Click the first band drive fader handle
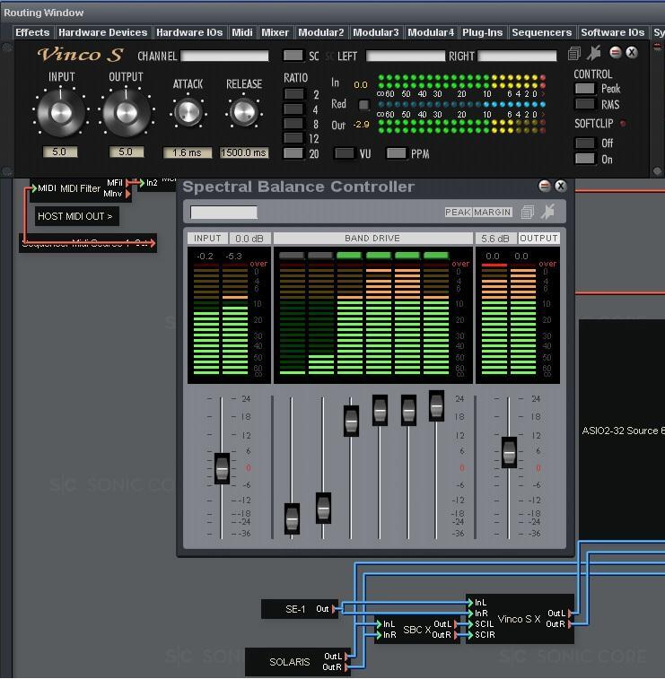665x679 pixels. pyautogui.click(x=292, y=518)
